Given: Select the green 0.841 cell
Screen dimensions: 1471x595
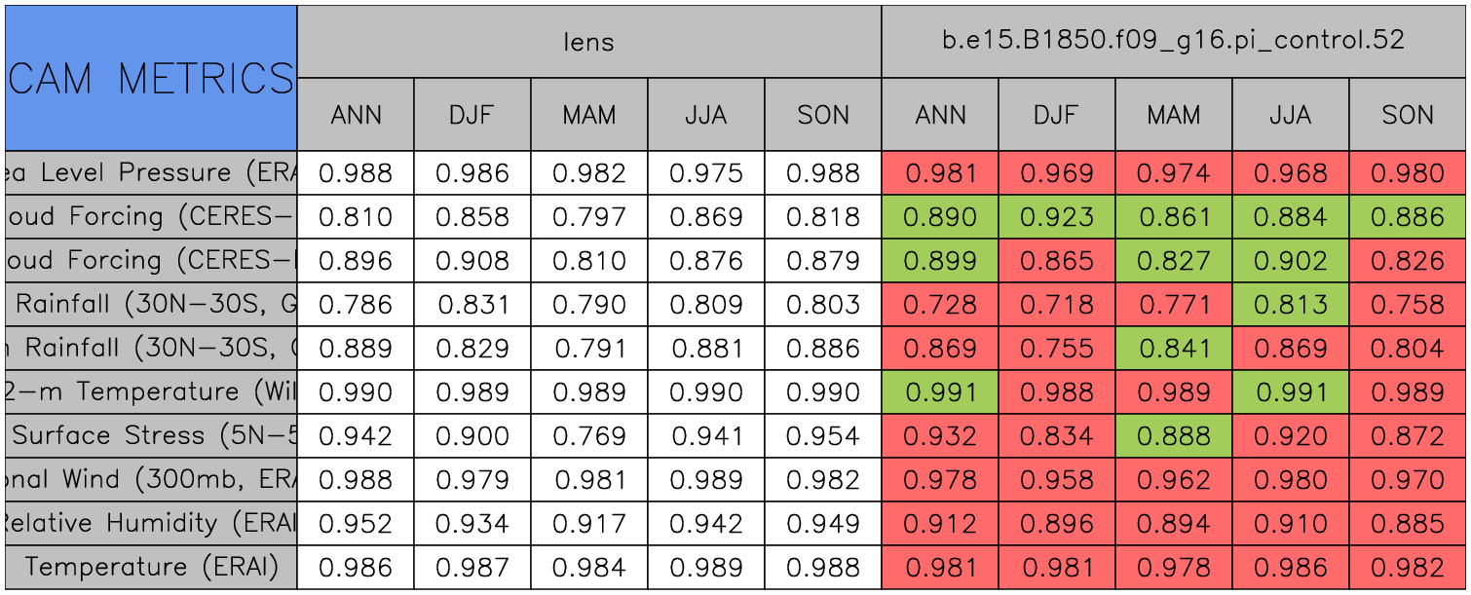Looking at the screenshot, I should pos(1173,349).
